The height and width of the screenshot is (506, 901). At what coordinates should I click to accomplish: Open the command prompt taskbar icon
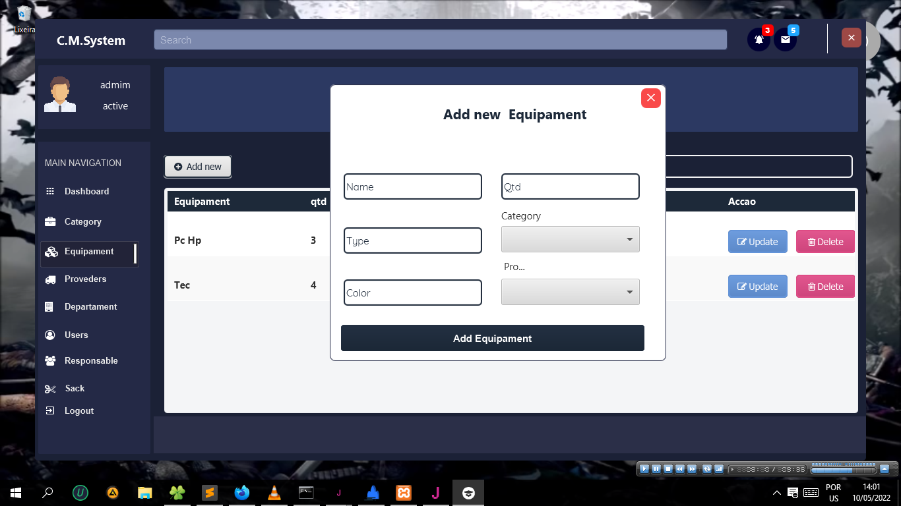[x=306, y=492]
